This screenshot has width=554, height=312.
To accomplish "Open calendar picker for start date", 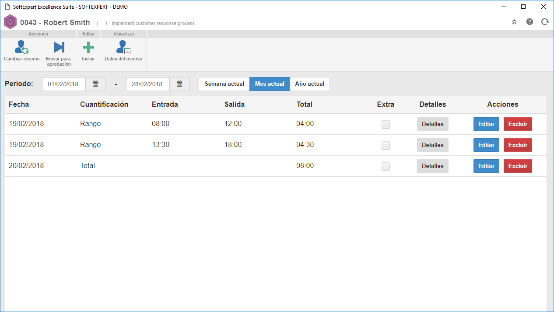I will pyautogui.click(x=95, y=84).
